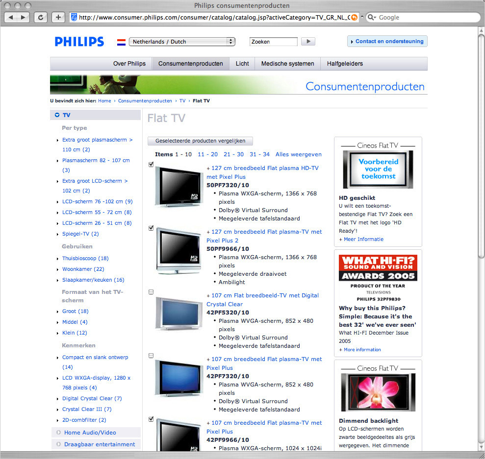485x459 pixels.
Task: Open thumbnail of 50PF9966/10 TV
Action: (x=179, y=250)
